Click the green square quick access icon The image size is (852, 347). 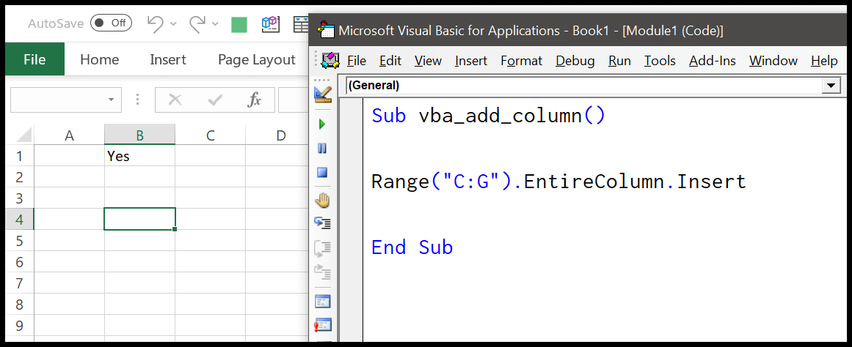pyautogui.click(x=239, y=25)
